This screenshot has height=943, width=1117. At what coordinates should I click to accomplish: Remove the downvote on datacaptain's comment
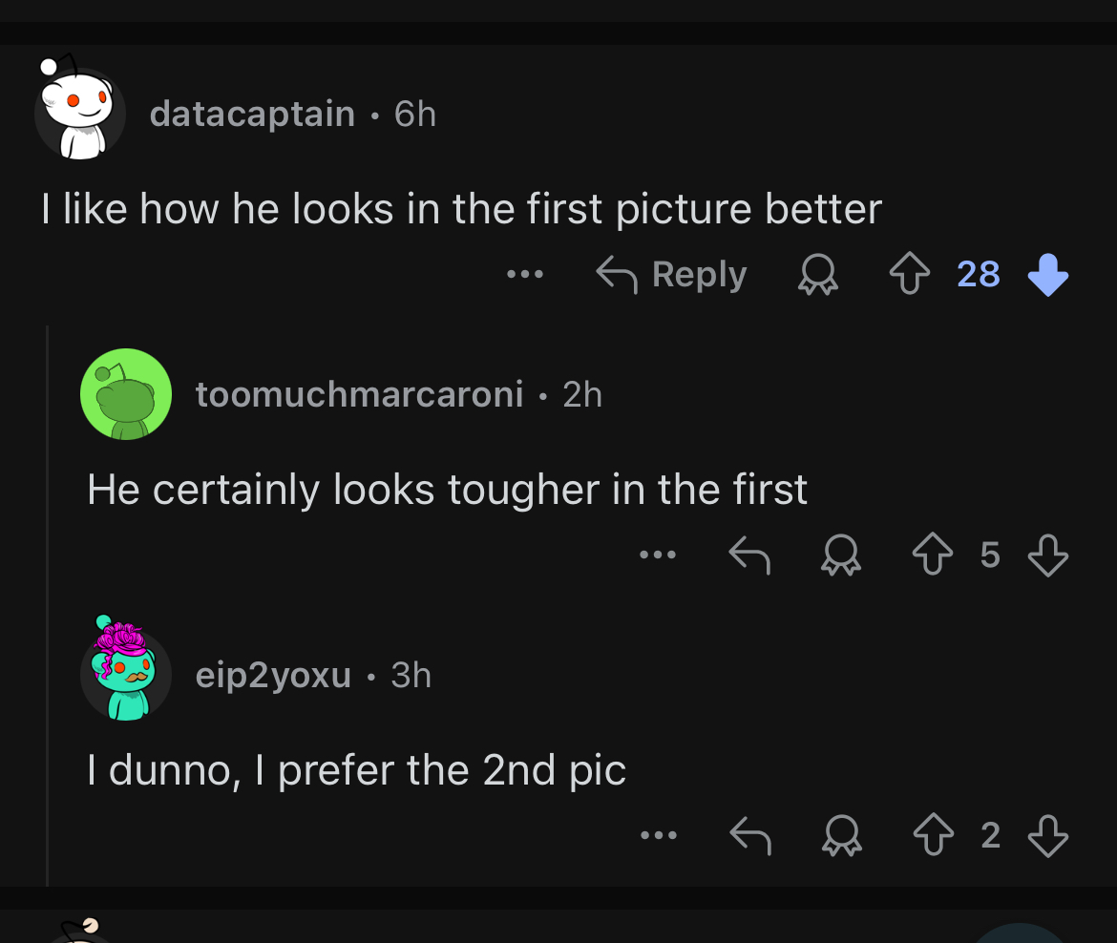(x=1047, y=275)
